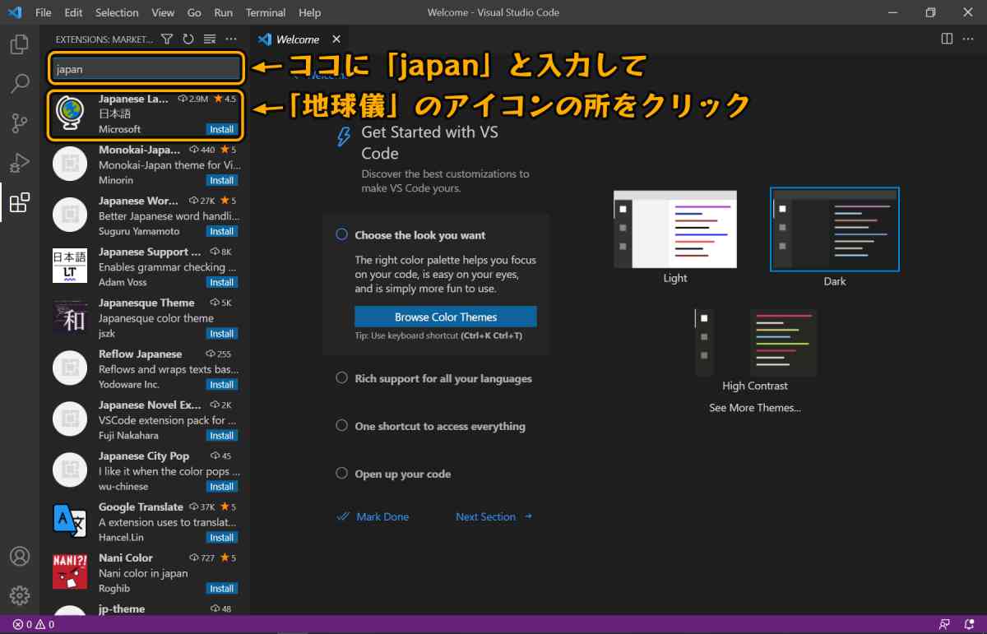This screenshot has width=987, height=634.
Task: Open See More Themes link
Action: 755,408
